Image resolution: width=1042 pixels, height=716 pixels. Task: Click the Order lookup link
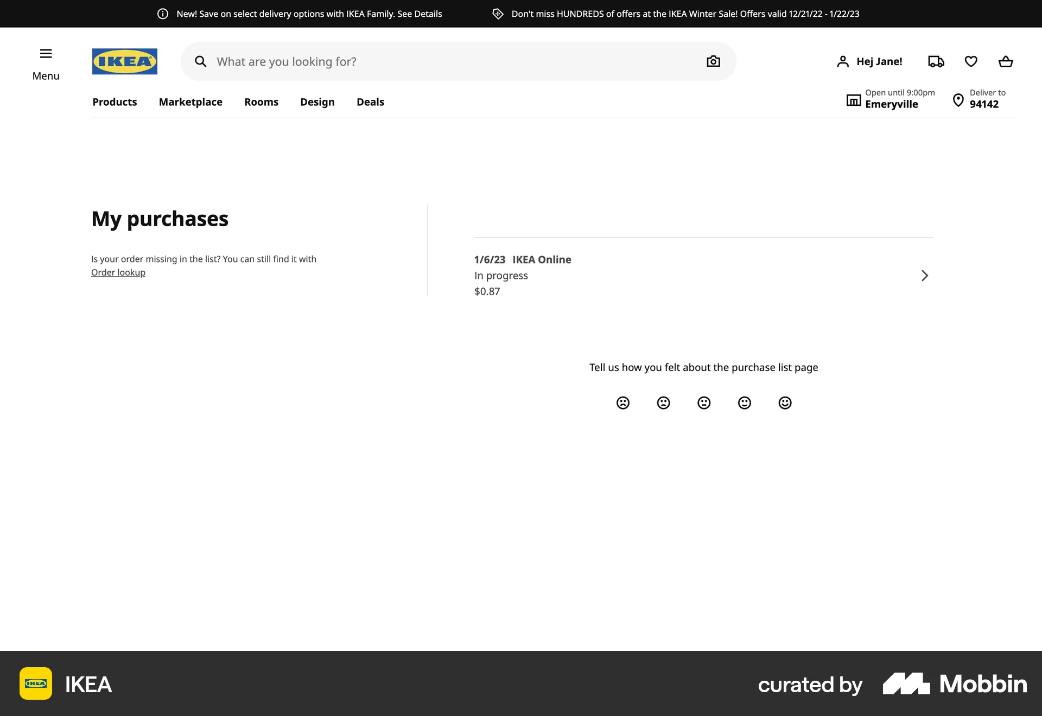tap(118, 272)
